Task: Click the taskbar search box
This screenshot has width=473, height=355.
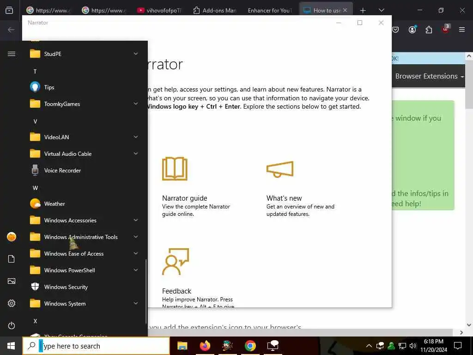Action: pos(96,346)
